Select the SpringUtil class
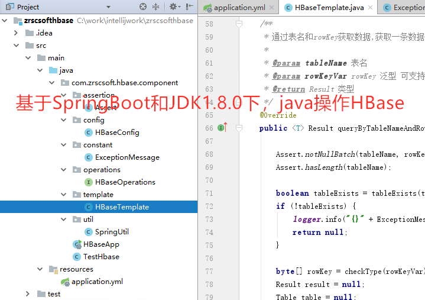 pyautogui.click(x=112, y=232)
